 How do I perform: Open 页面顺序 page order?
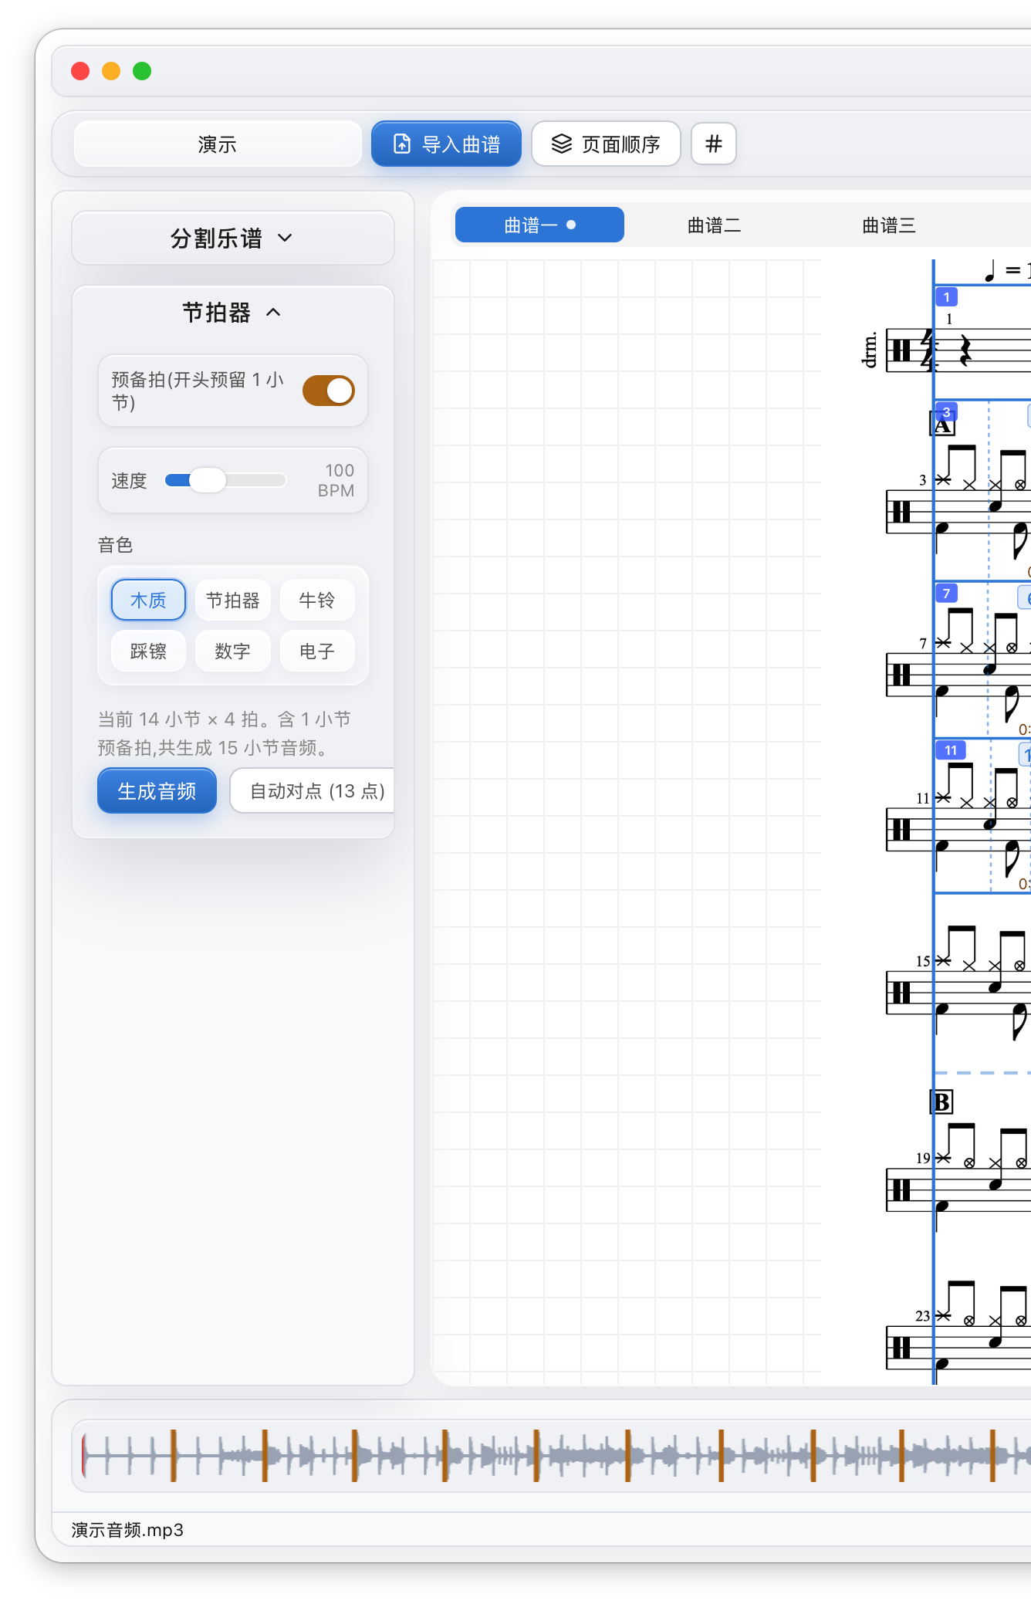click(x=606, y=144)
